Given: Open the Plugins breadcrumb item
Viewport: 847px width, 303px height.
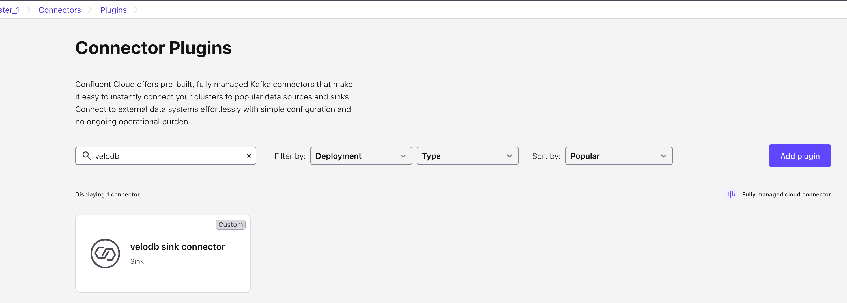Looking at the screenshot, I should tap(113, 10).
